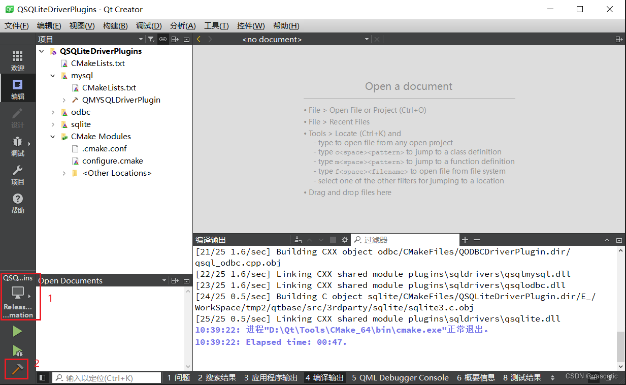The image size is (626, 385).
Task: Click the green Run button
Action: pyautogui.click(x=17, y=332)
